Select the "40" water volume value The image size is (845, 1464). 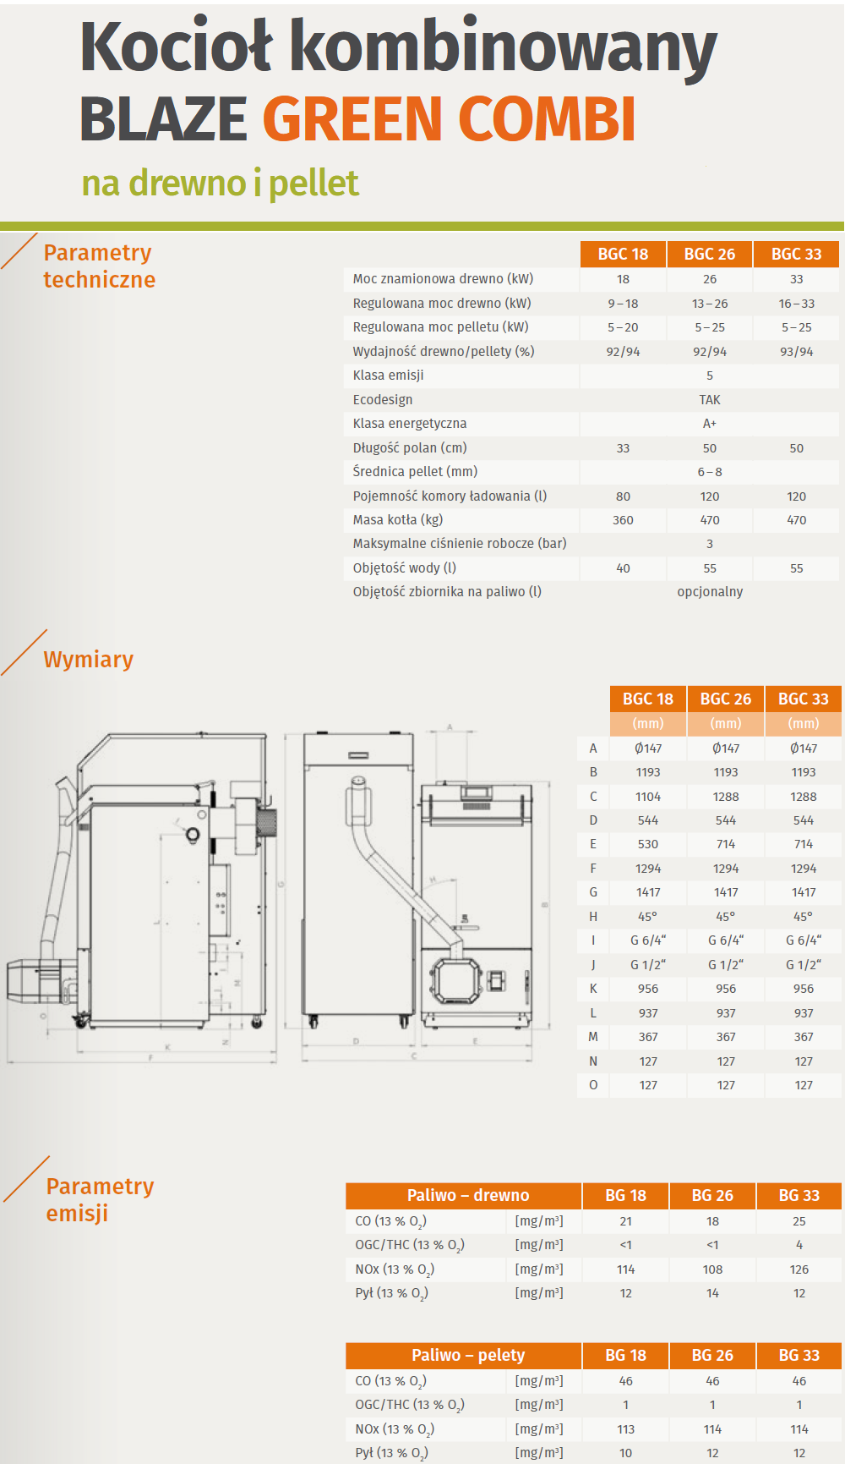click(623, 568)
